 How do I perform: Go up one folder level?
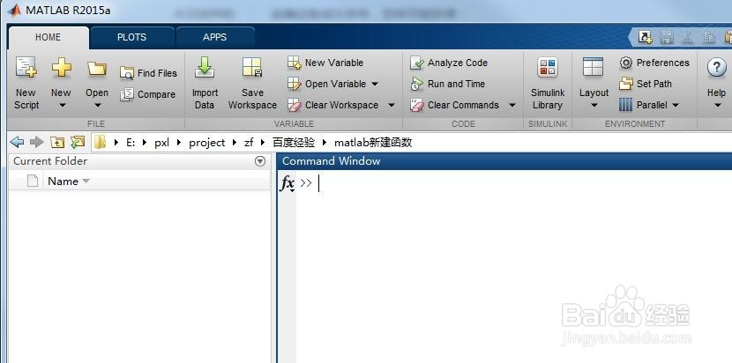(x=57, y=143)
